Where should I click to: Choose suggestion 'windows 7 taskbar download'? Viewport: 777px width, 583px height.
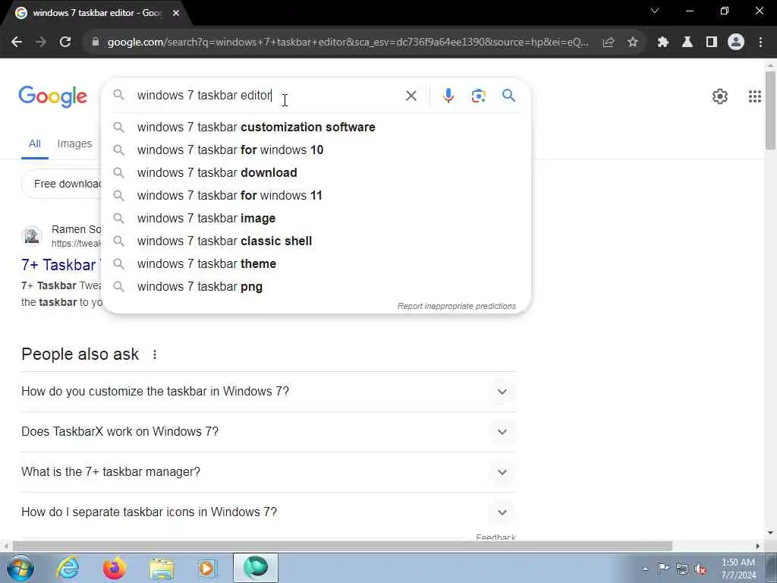click(316, 173)
